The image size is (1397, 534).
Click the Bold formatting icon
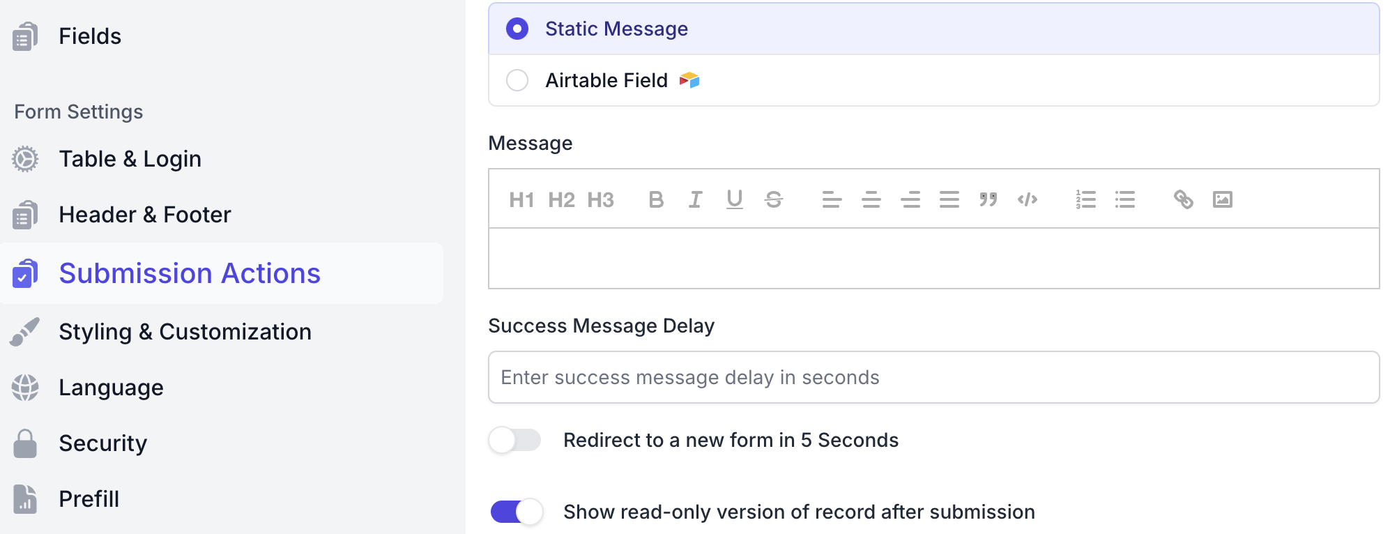point(656,200)
